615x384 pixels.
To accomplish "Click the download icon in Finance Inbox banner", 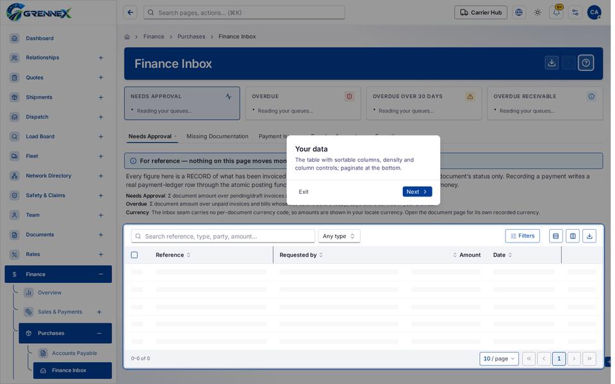I will [x=552, y=63].
